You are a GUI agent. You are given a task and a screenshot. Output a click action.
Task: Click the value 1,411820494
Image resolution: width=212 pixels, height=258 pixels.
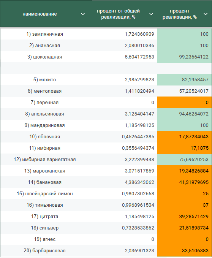139,91
